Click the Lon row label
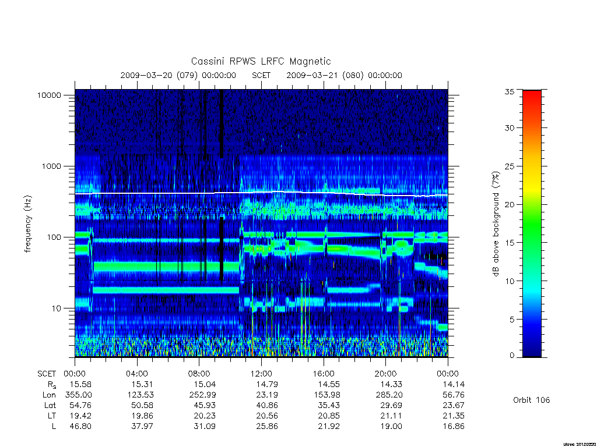Viewport: 597px width, 447px height. 49,395
